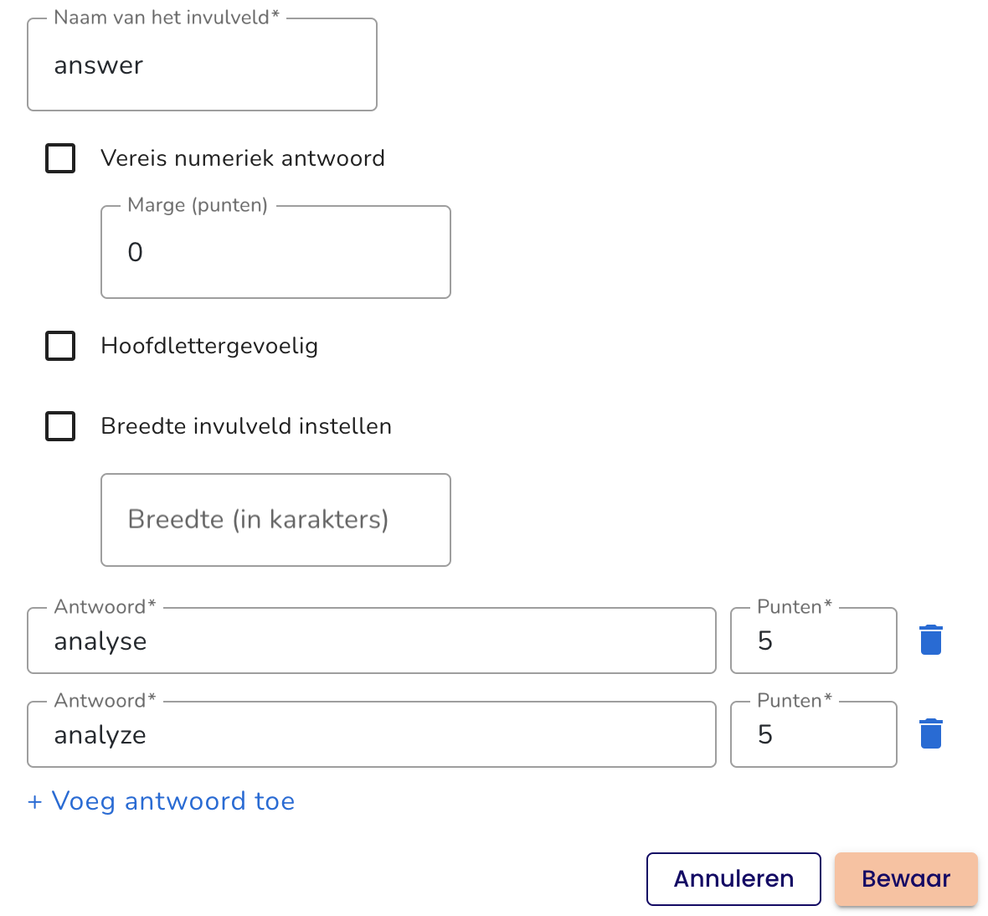Viewport: 988px width, 916px height.
Task: Edit the answer field containing 'analyze'
Action: pos(372,734)
